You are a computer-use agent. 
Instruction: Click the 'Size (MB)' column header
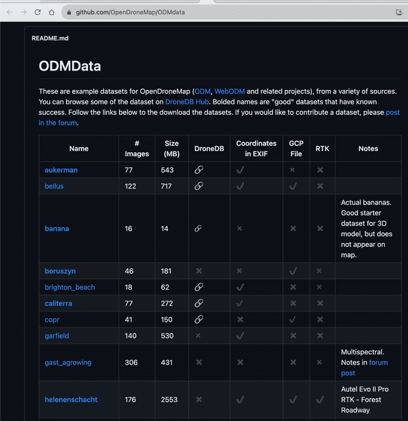[172, 148]
